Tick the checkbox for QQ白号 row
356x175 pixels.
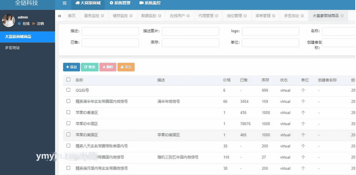[68, 90]
